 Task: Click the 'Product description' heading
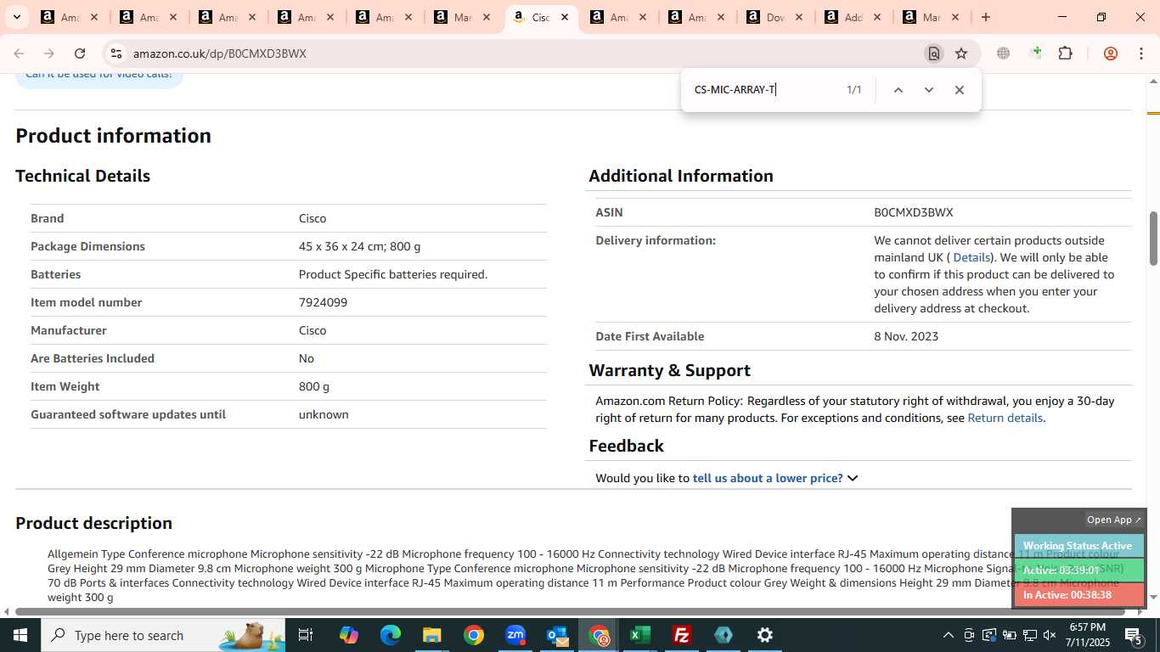click(x=93, y=523)
